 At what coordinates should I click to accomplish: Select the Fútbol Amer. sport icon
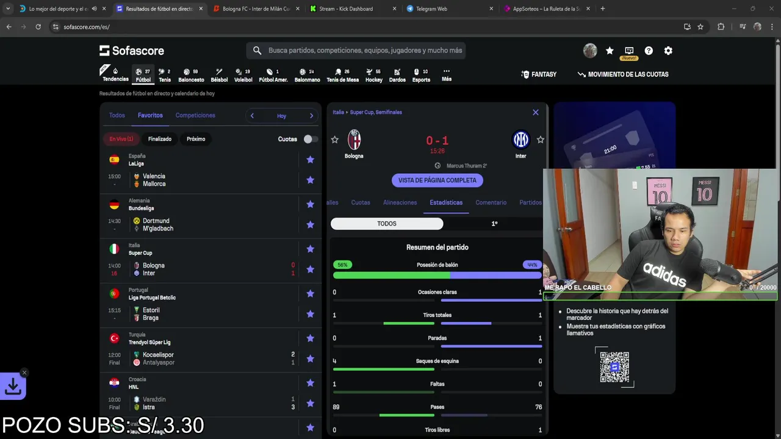coord(273,74)
